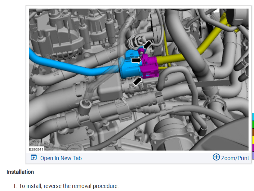Click the engine diagram illustration E280541
This screenshot has height=191, width=254.
tap(139, 79)
